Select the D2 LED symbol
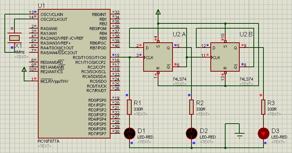Screen dimensions: 292x153 191,132
